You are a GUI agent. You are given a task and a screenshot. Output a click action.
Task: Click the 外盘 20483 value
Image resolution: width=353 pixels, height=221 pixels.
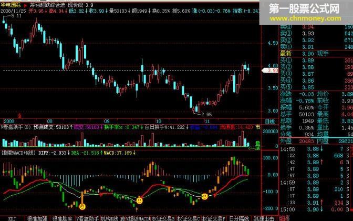coord(306,141)
